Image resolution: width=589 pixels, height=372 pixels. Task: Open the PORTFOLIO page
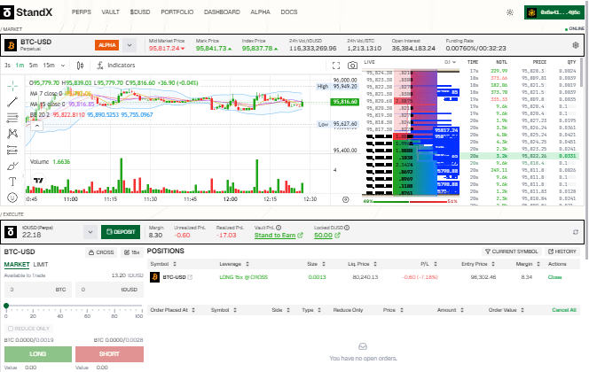[177, 12]
